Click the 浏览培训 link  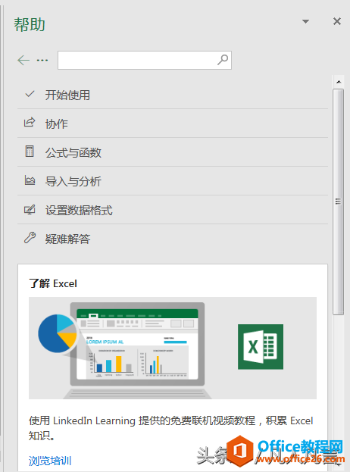(50, 461)
